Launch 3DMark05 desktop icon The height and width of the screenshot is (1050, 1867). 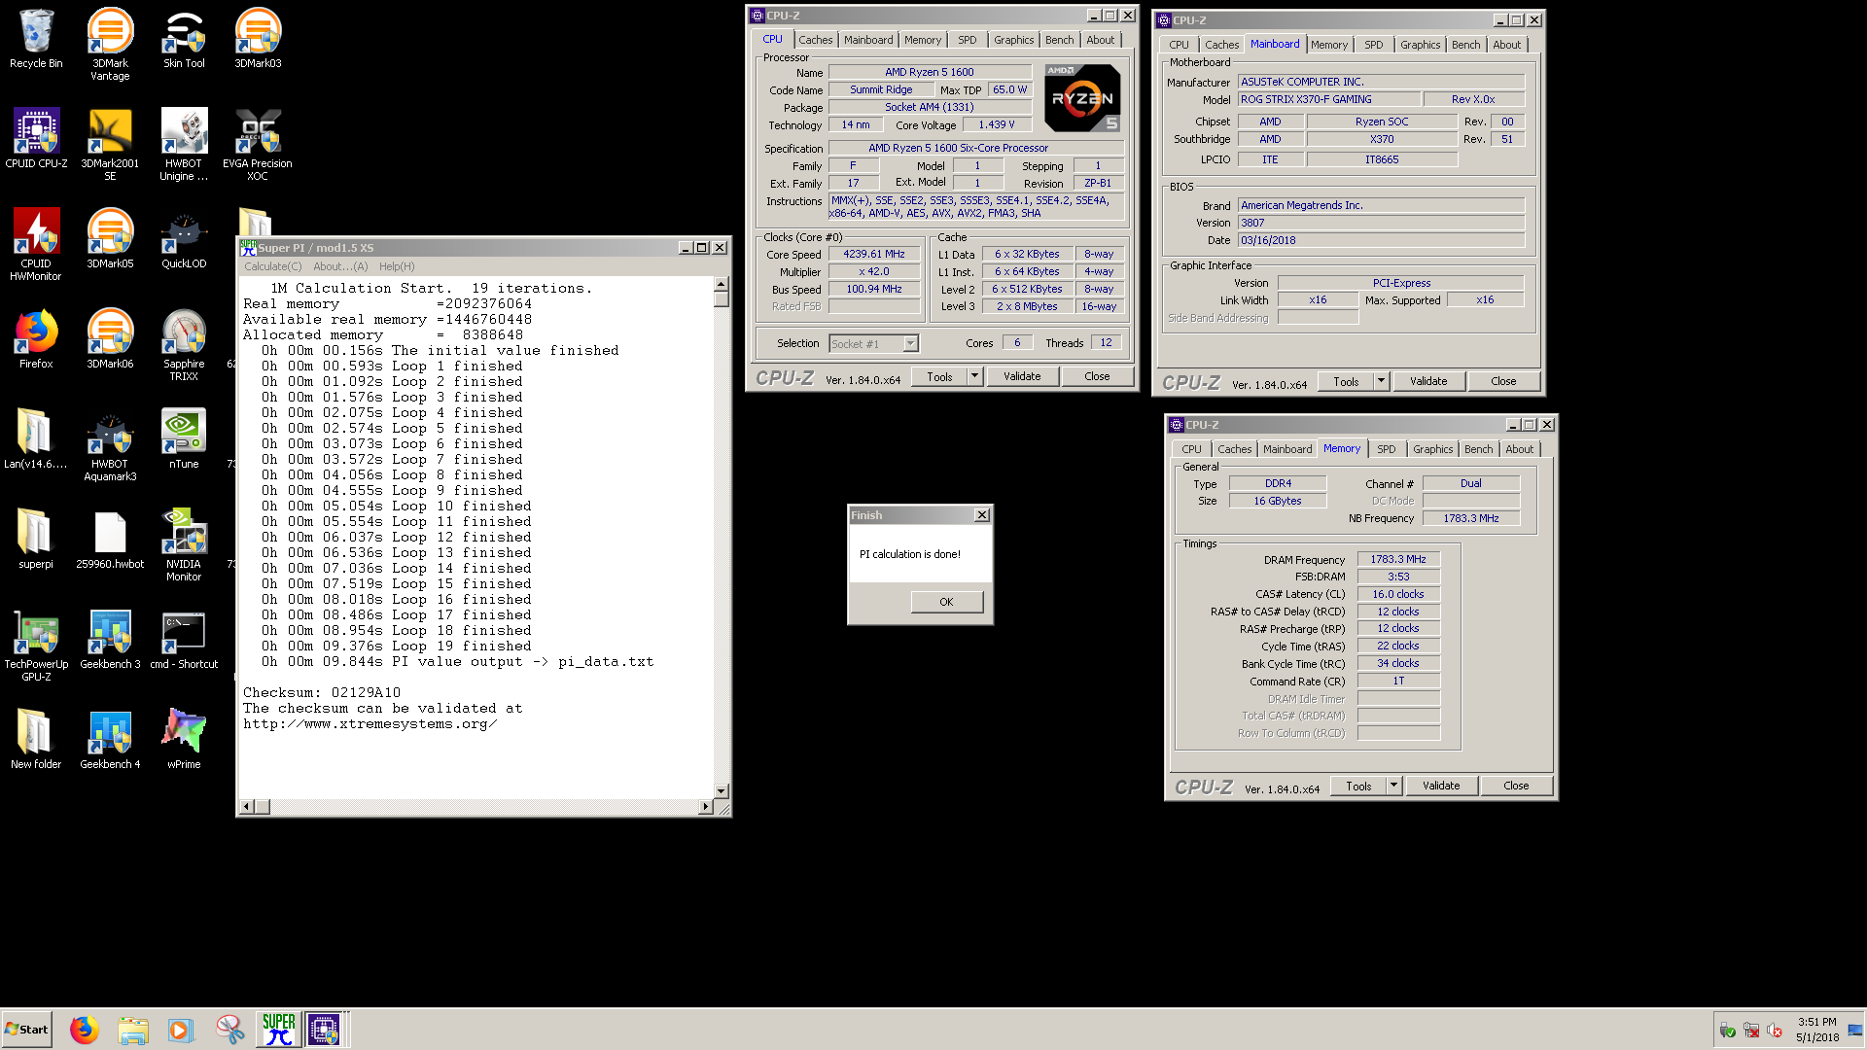[x=110, y=239]
